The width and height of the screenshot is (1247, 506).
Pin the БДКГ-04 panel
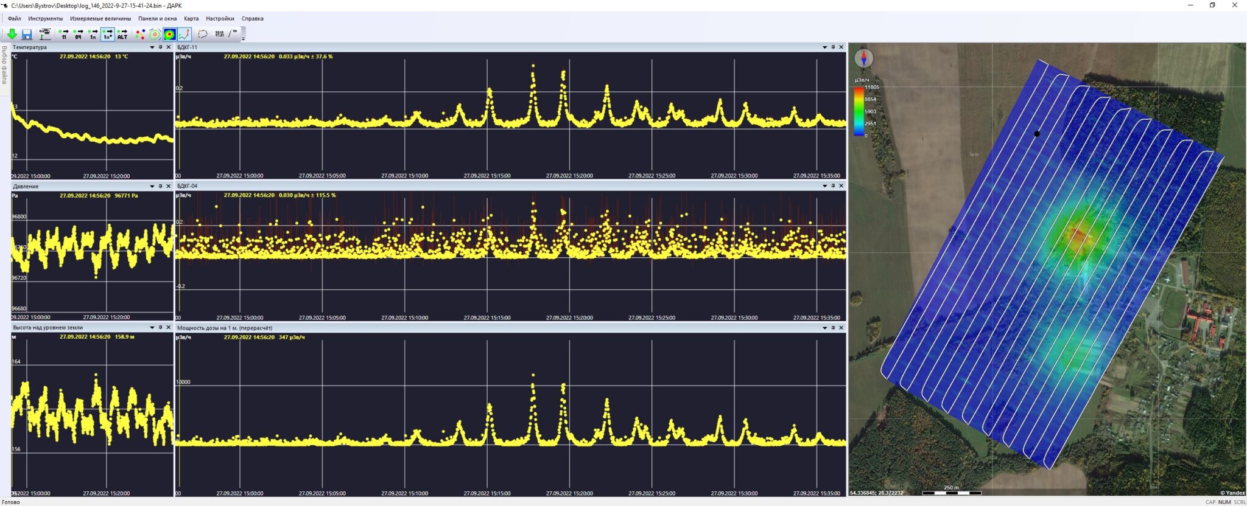pos(834,185)
